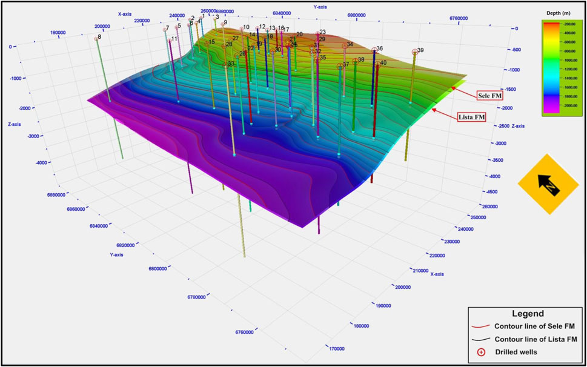Click the 6820000 Y-axis tick label

click(x=125, y=245)
